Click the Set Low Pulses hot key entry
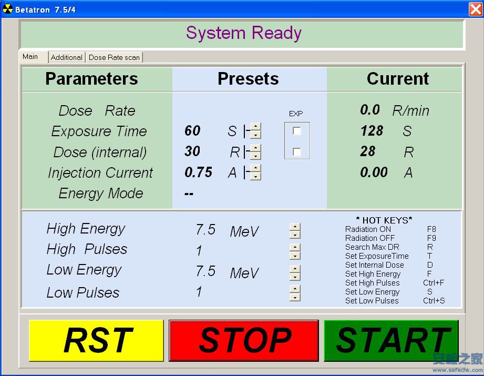The image size is (484, 376). tap(395, 301)
